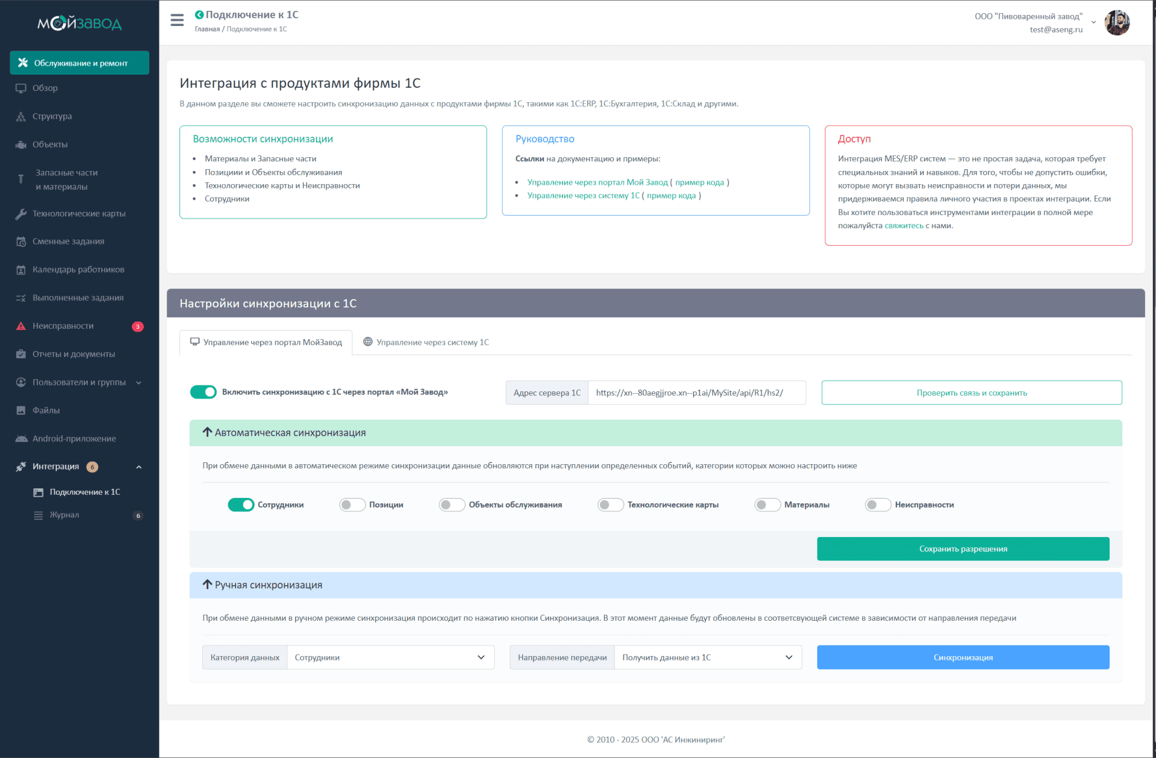Disable the Сотрудники auto-sync toggle
This screenshot has width=1156, height=758.
tap(241, 505)
